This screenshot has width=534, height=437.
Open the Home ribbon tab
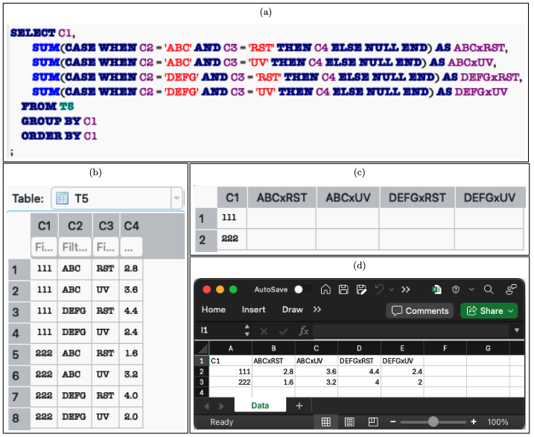point(214,309)
